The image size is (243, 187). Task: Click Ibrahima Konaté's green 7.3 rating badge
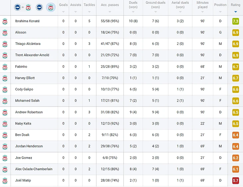point(235,21)
